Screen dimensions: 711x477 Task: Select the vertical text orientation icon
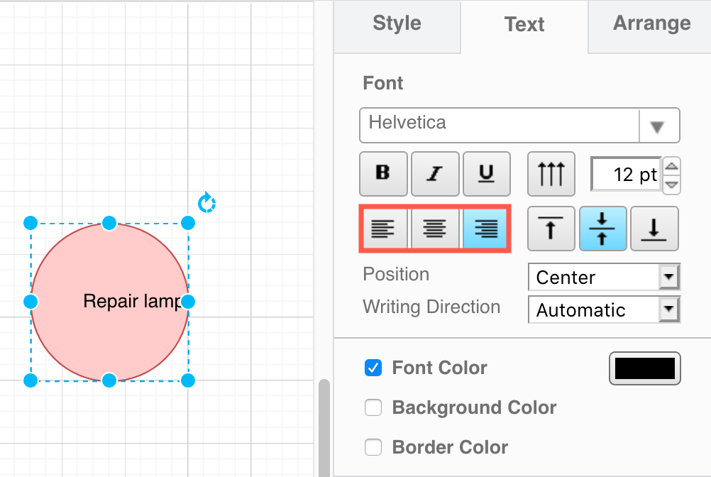tap(551, 173)
